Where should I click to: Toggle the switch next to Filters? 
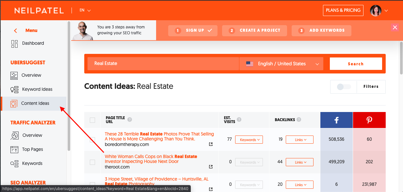point(344,87)
